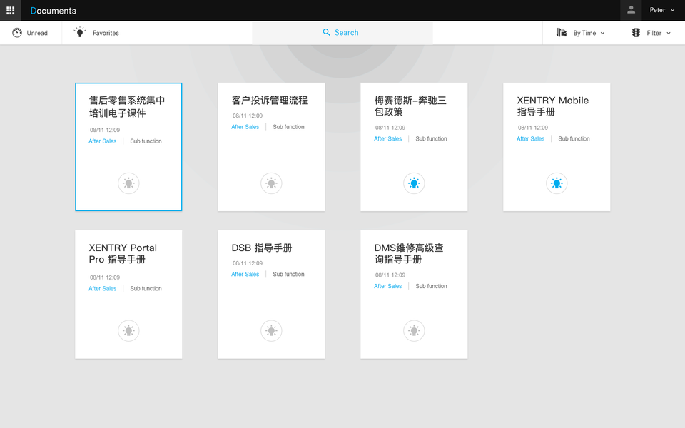Click Sub function on XENTRY Mobile card
685x428 pixels.
pyautogui.click(x=574, y=139)
